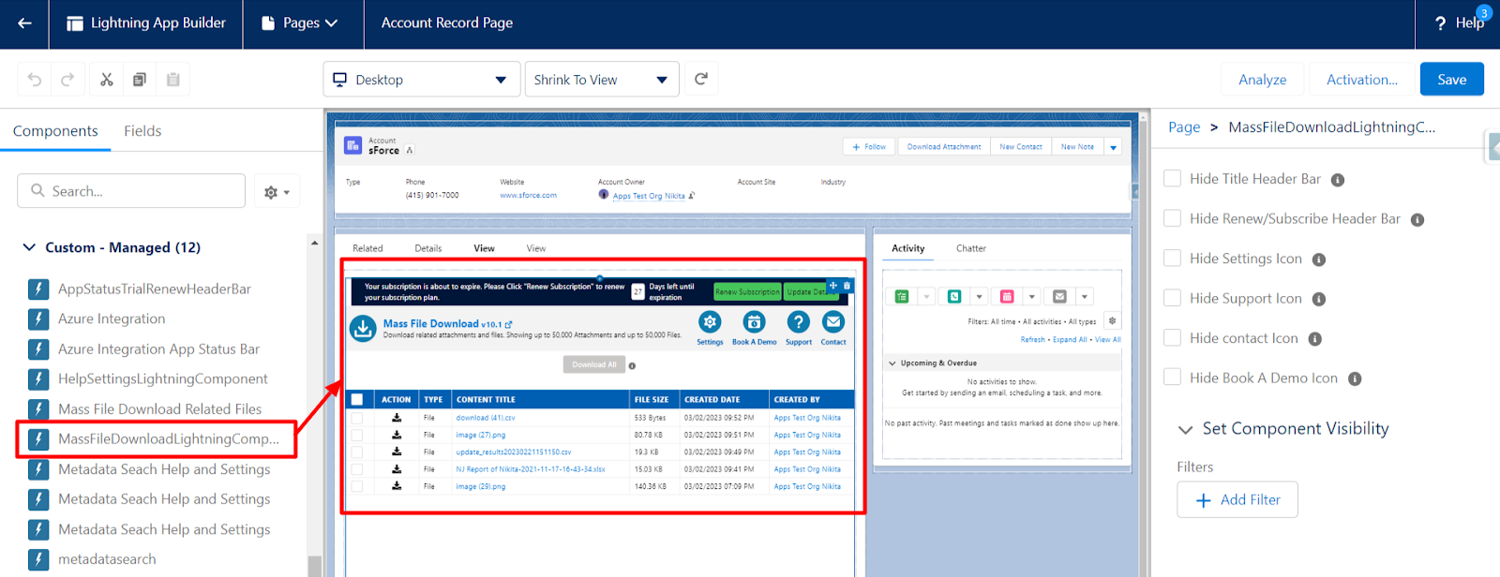Viewport: 1500px width, 577px height.
Task: Click the Redo icon in the toolbar
Action: 67,80
